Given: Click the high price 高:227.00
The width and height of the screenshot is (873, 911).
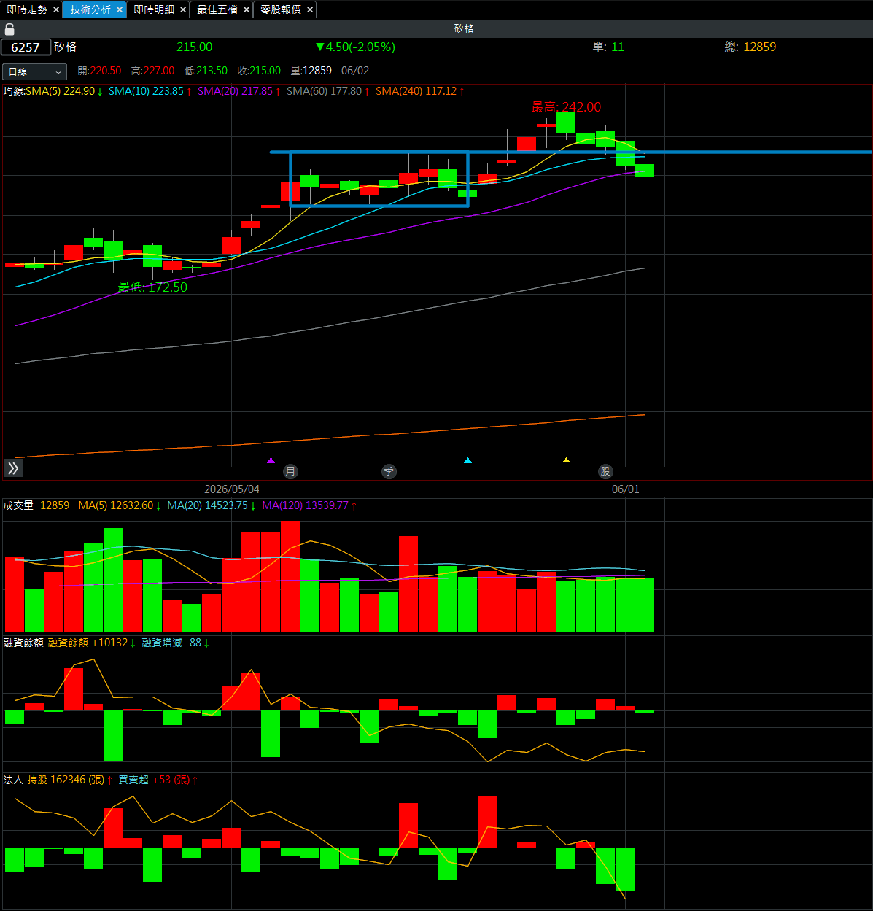Looking at the screenshot, I should pos(152,71).
